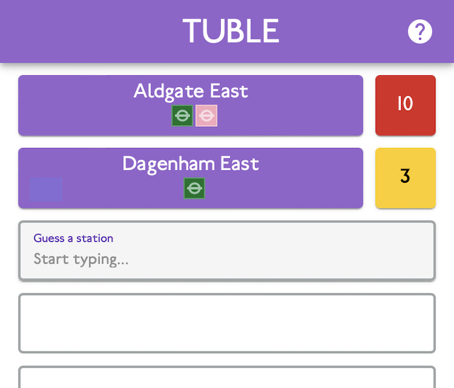Image resolution: width=454 pixels, height=388 pixels.
Task: Select the yellow tile showing 3
Action: [x=405, y=178]
